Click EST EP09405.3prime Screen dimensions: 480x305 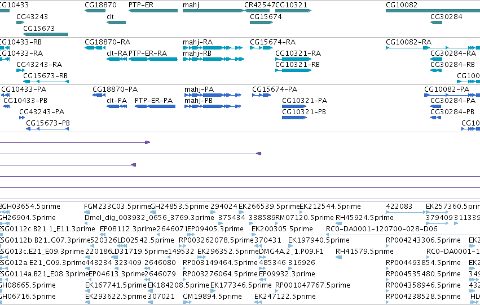click(191, 235)
